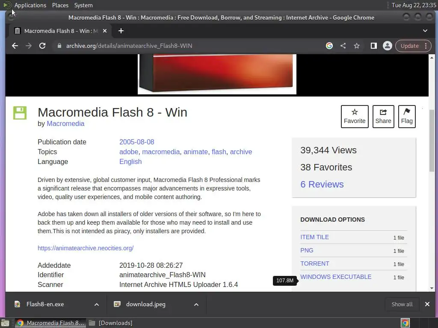Open the Flash8-en.exe downloaded file
This screenshot has height=328, width=438.
point(45,304)
